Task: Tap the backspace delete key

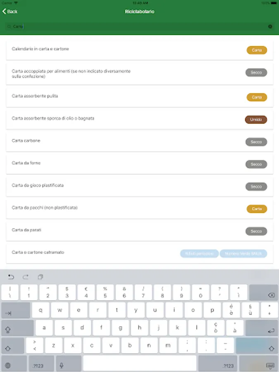Action: 264,292
